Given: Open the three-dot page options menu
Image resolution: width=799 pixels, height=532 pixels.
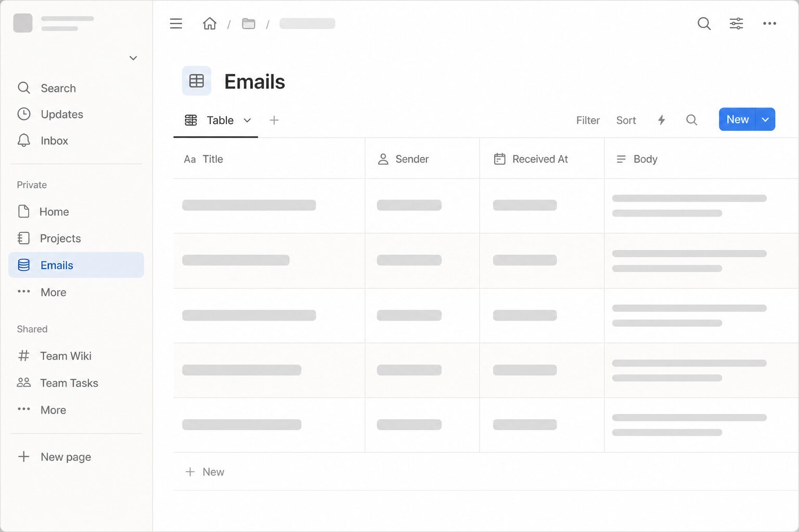Looking at the screenshot, I should pyautogui.click(x=769, y=23).
